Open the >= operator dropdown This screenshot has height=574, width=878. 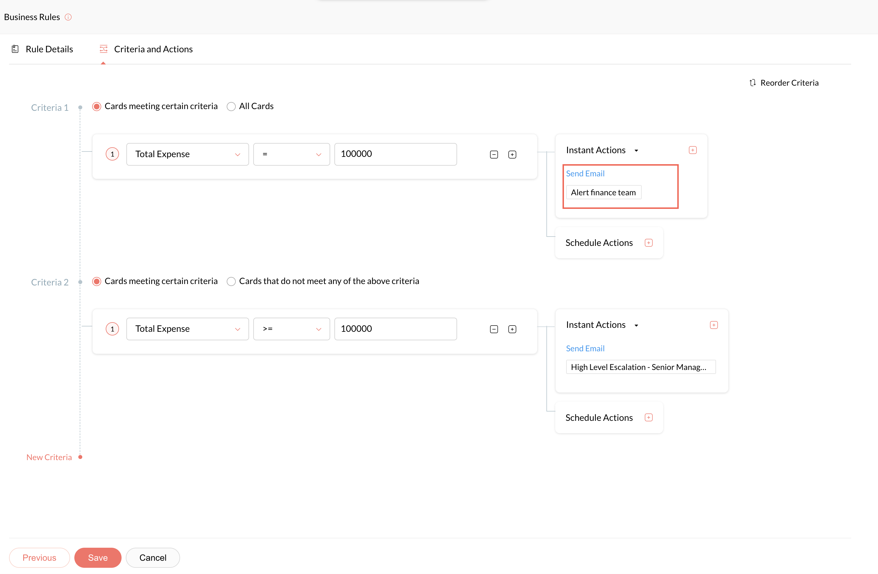(x=291, y=329)
